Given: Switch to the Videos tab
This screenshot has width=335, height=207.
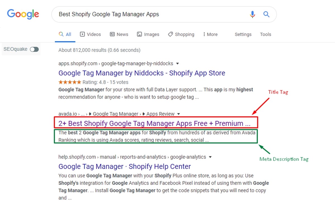Looking at the screenshot, I should coord(90,34).
